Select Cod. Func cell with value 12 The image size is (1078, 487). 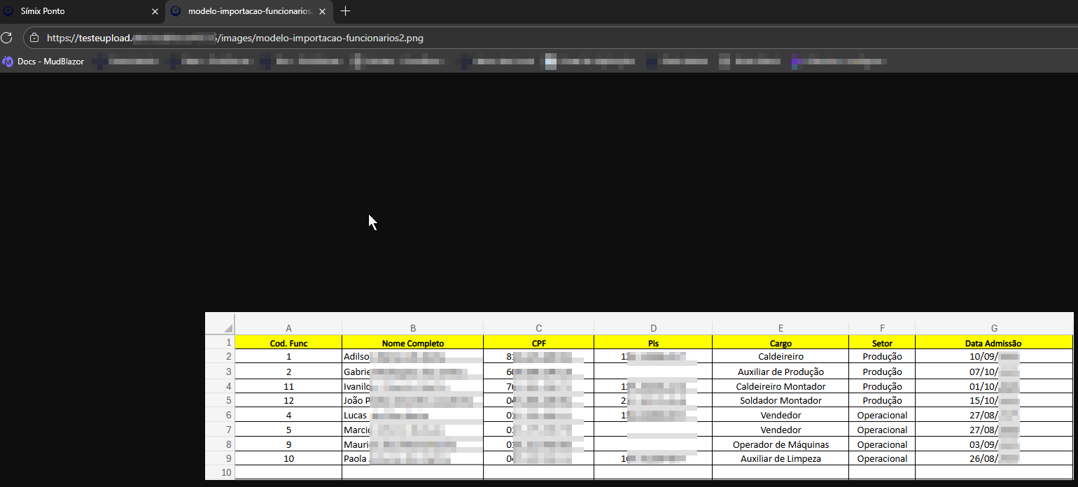click(x=288, y=400)
